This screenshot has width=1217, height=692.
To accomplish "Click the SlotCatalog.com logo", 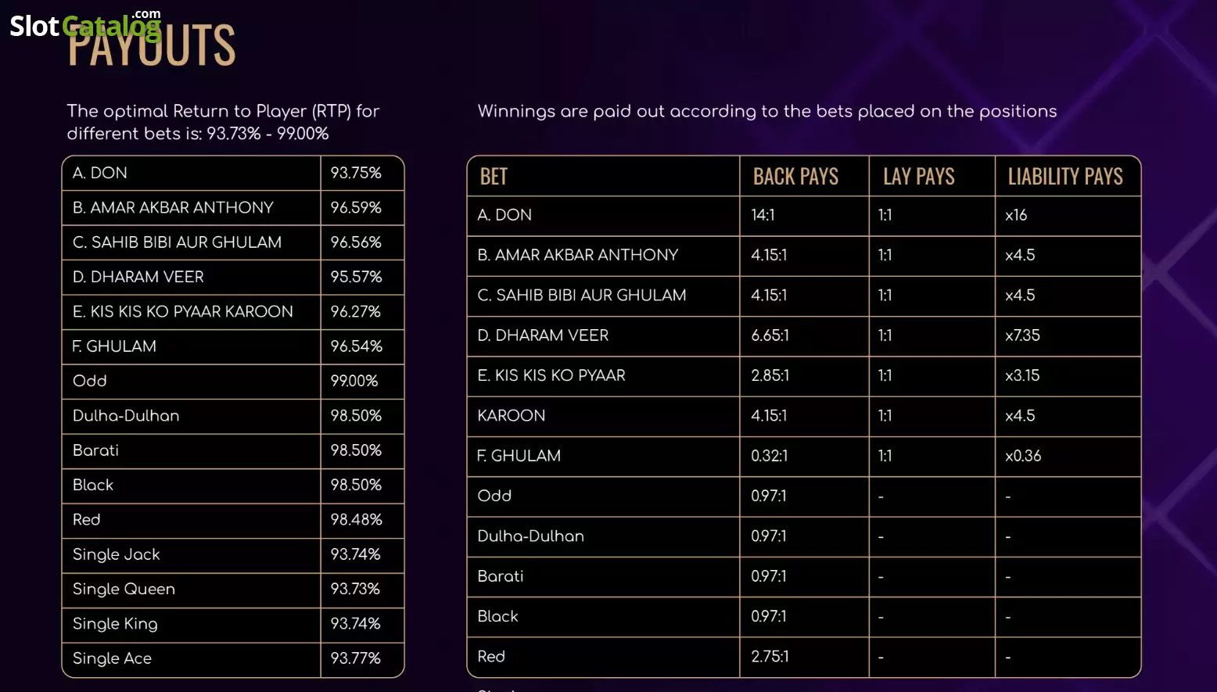I will pos(85,25).
